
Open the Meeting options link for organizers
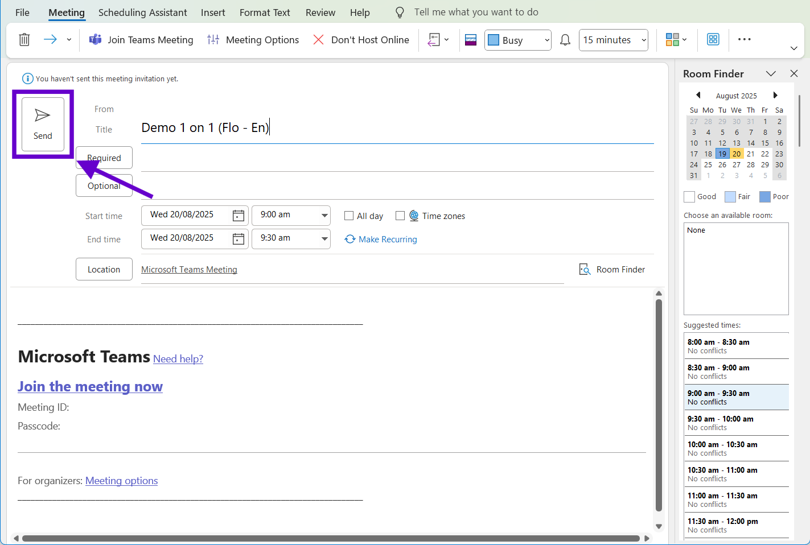[x=121, y=481]
